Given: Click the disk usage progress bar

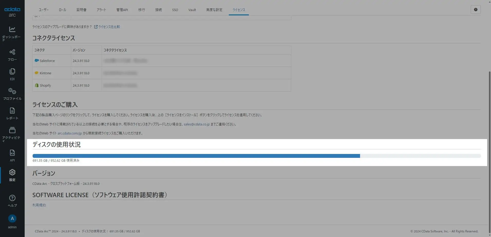Looking at the screenshot, I should point(257,156).
